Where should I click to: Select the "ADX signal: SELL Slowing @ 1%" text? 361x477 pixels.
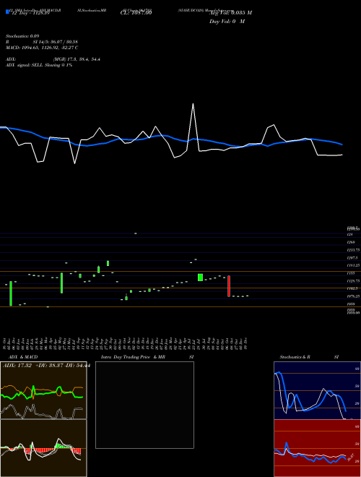(39, 65)
